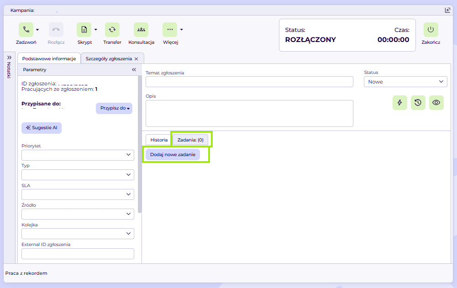Click the Sugestie AI button
457x288 pixels.
pyautogui.click(x=42, y=128)
